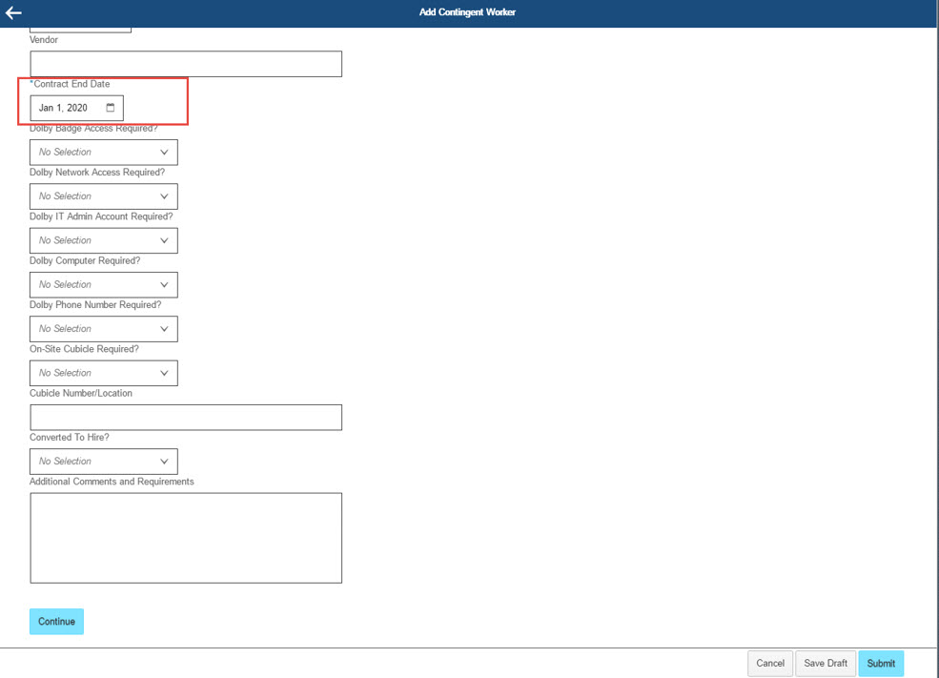939x678 pixels.
Task: Open Dolby Network Access Required dropdown
Action: tap(104, 196)
